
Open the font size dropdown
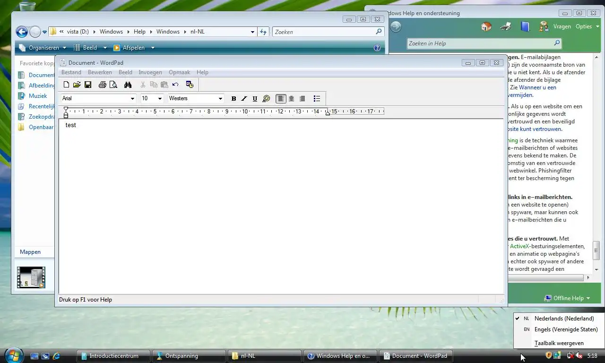(x=160, y=98)
